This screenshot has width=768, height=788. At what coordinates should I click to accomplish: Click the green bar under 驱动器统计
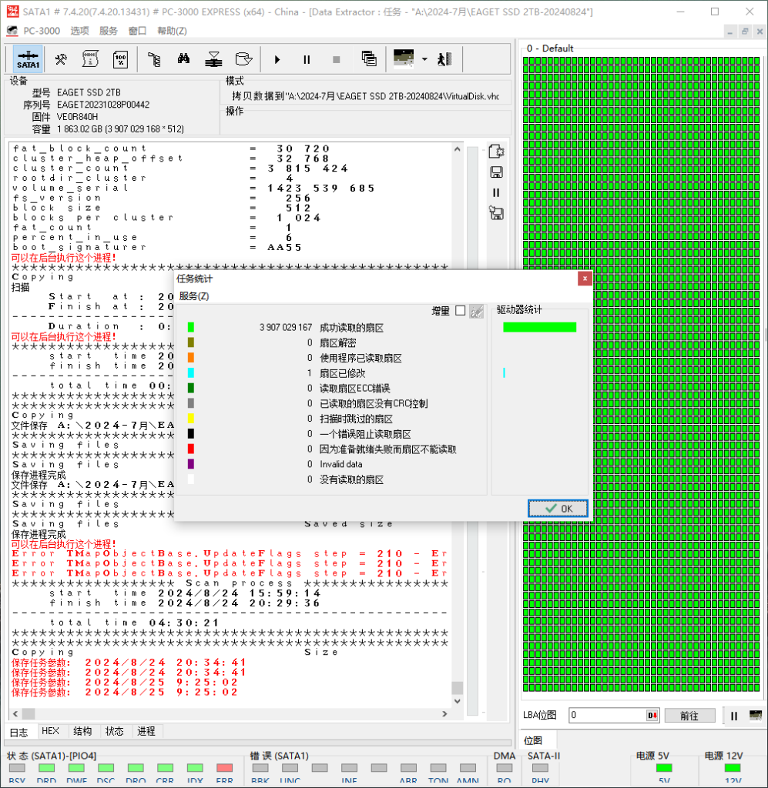540,327
